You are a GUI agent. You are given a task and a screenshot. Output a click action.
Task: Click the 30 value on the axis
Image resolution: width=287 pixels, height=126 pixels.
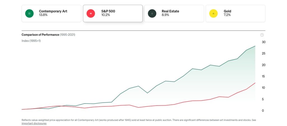pos(263,42)
